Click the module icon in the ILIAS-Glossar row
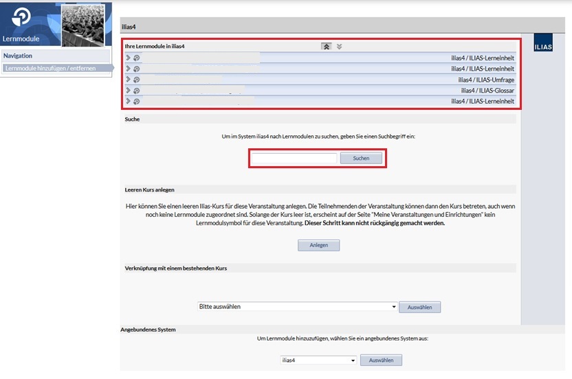Image resolution: width=572 pixels, height=379 pixels. coord(136,91)
